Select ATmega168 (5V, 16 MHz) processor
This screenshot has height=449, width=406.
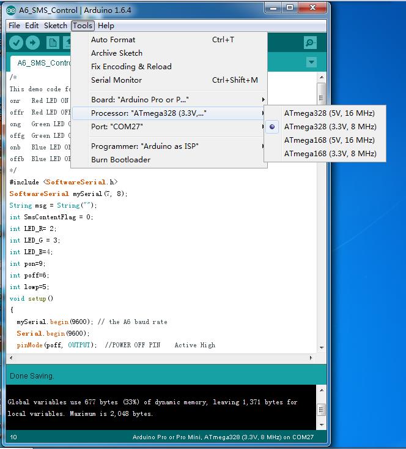tap(330, 140)
